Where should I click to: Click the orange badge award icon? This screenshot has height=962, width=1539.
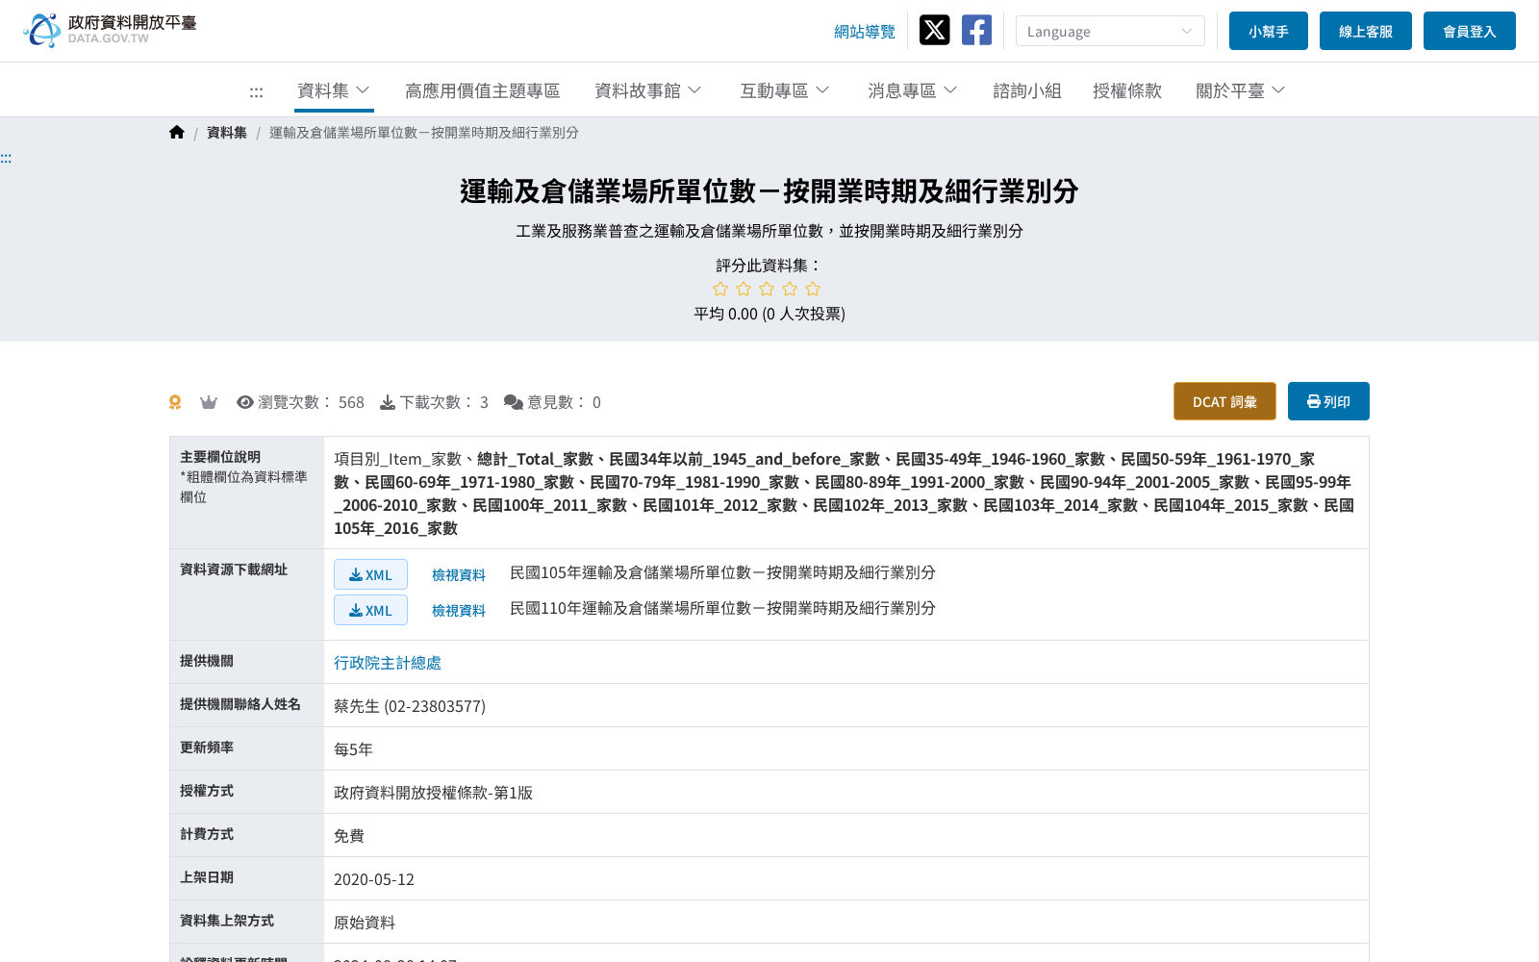(x=175, y=402)
